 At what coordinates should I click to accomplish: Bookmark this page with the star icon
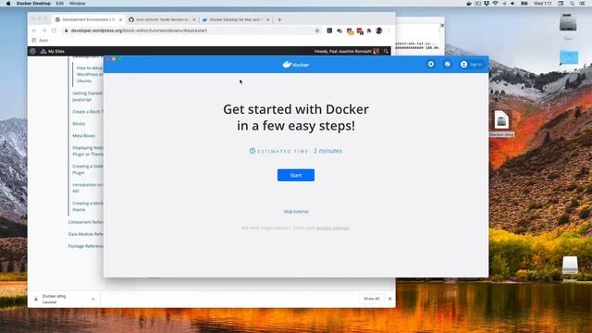(317, 31)
